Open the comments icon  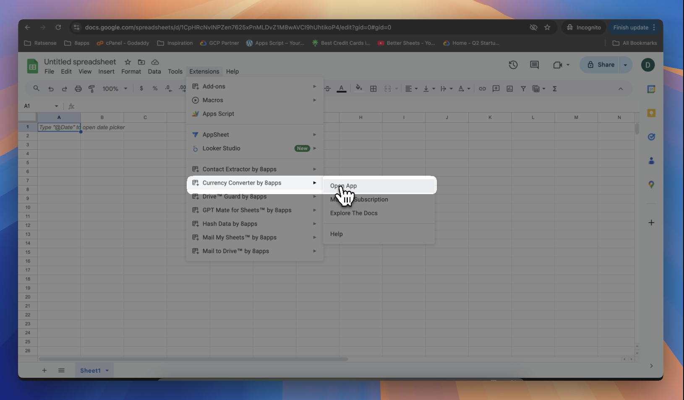(534, 65)
